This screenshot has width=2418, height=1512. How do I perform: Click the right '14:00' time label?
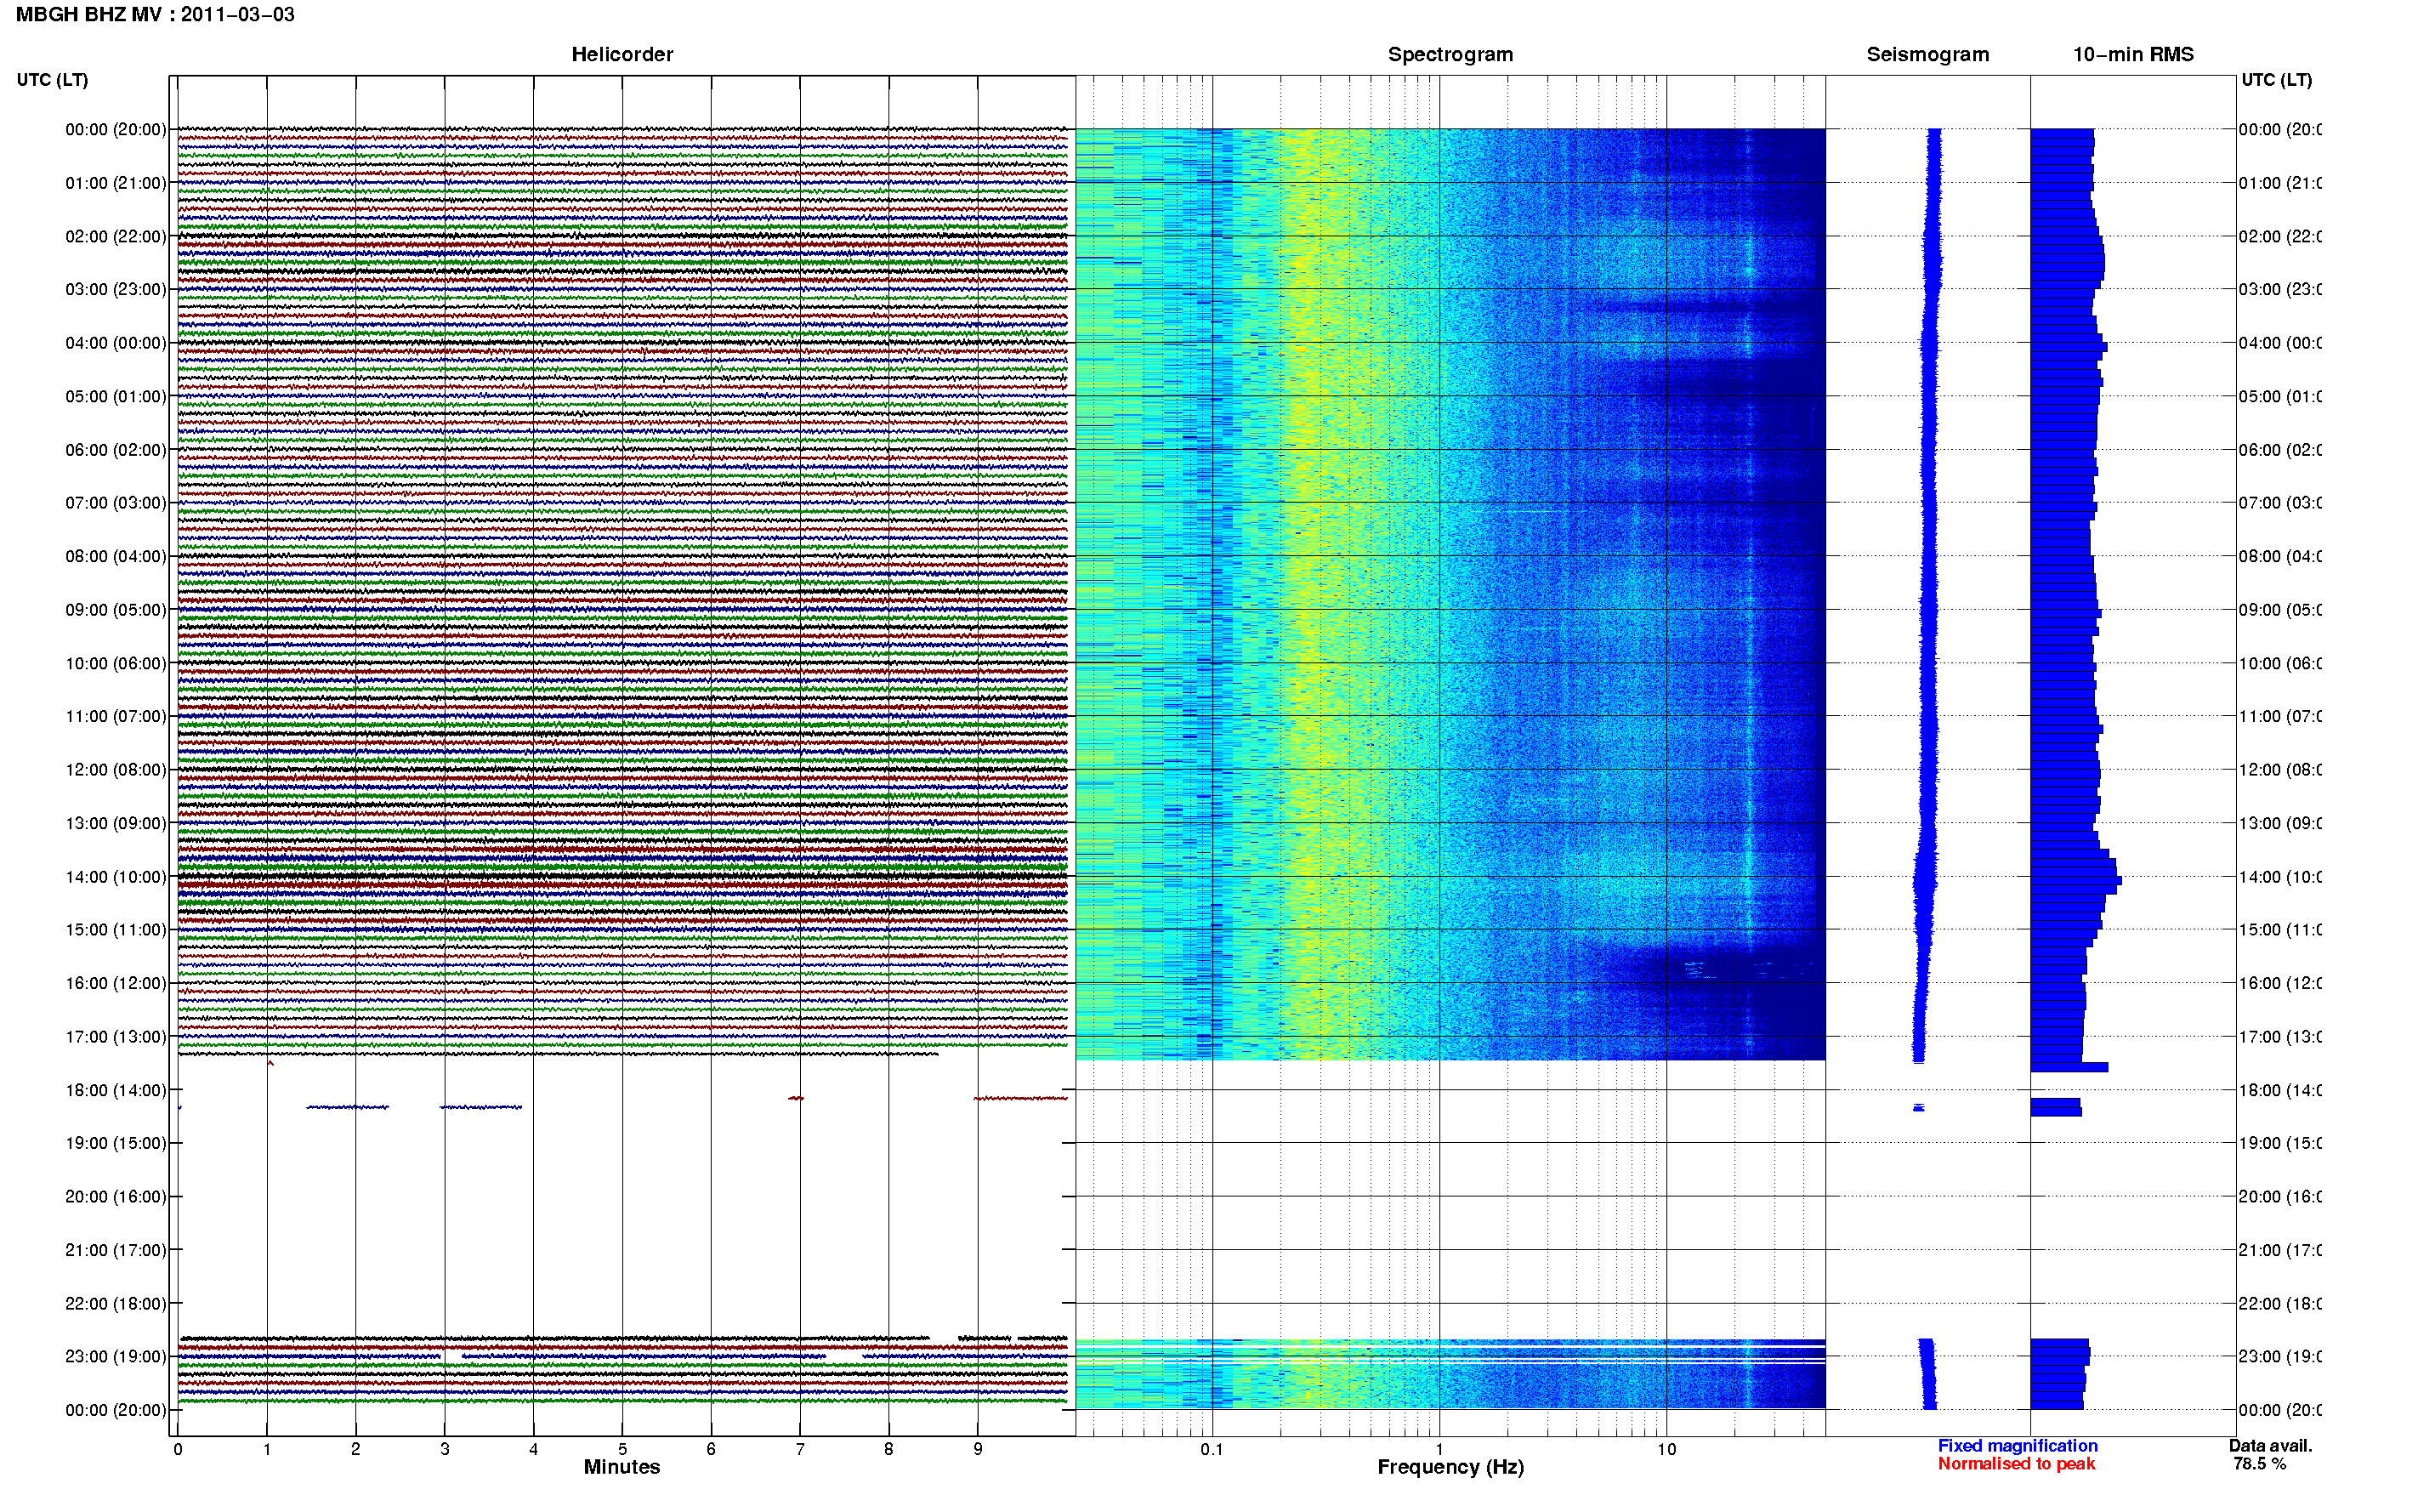click(2280, 877)
